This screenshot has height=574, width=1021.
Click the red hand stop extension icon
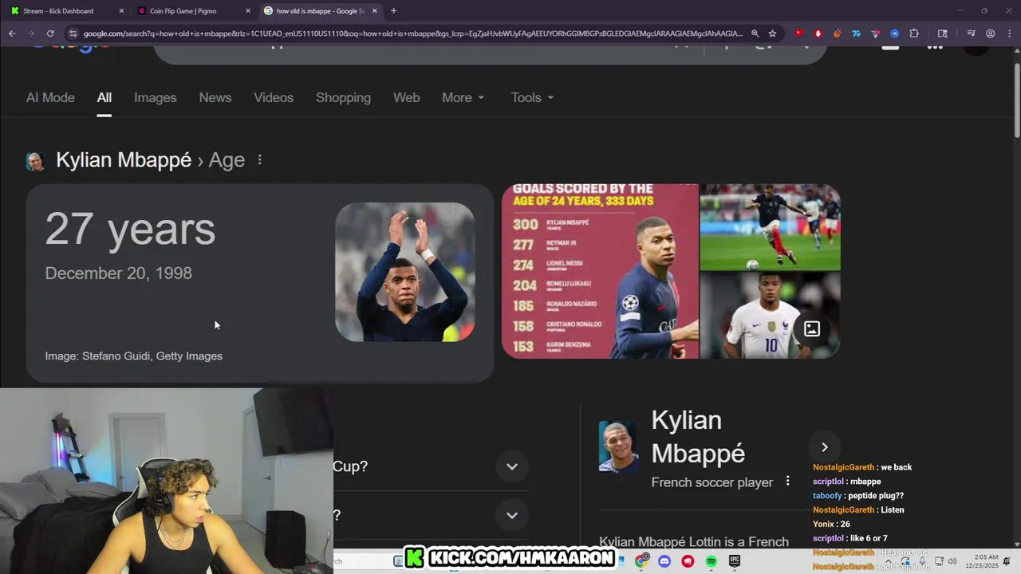coord(818,33)
